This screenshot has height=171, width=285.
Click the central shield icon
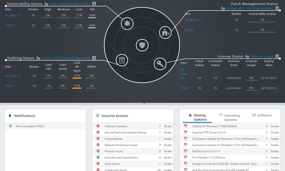[142, 45]
